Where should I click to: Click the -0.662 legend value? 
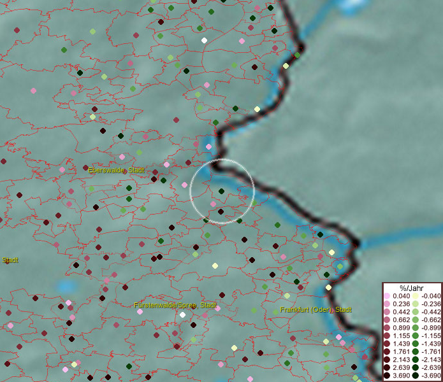click(x=431, y=320)
